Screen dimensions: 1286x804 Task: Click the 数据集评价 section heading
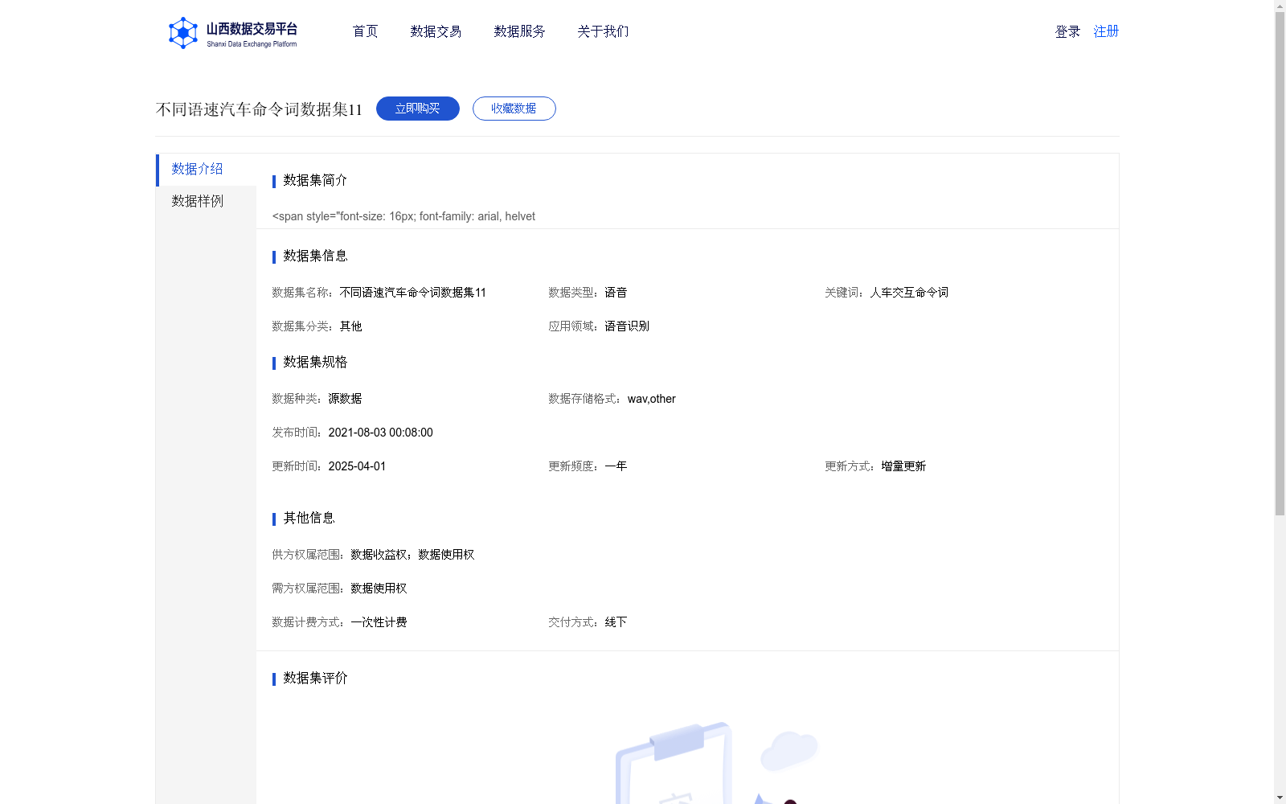click(315, 678)
